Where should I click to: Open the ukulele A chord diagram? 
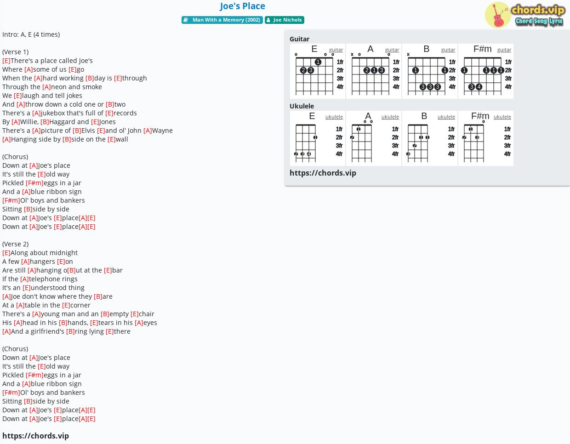(374, 138)
